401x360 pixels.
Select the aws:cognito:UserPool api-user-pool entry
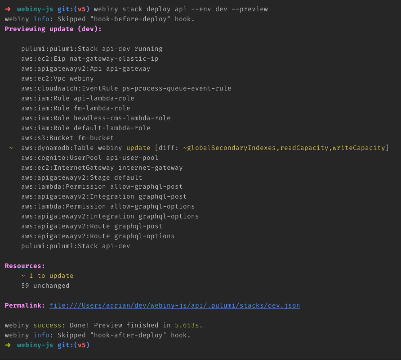(90, 158)
